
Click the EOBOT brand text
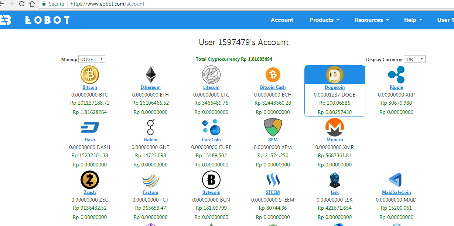point(47,20)
